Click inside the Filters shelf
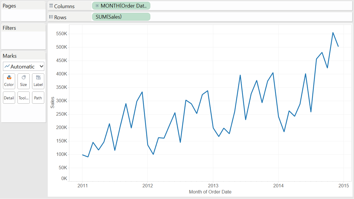 pyautogui.click(x=23, y=38)
